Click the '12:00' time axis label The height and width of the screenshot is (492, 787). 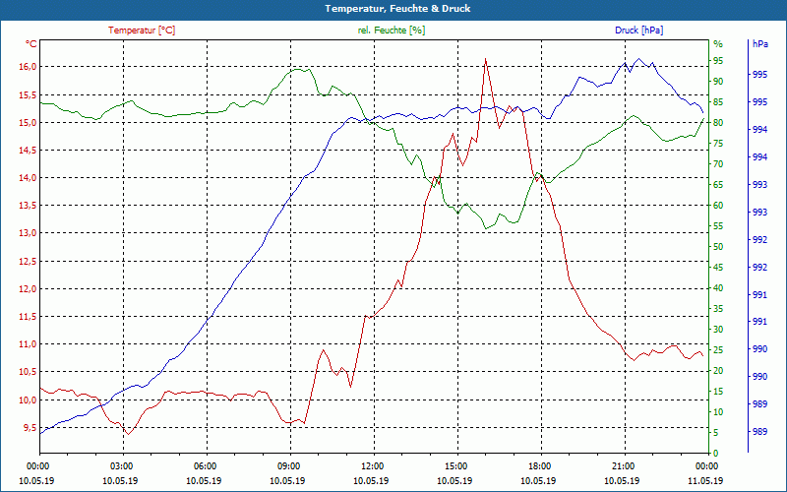coord(375,466)
